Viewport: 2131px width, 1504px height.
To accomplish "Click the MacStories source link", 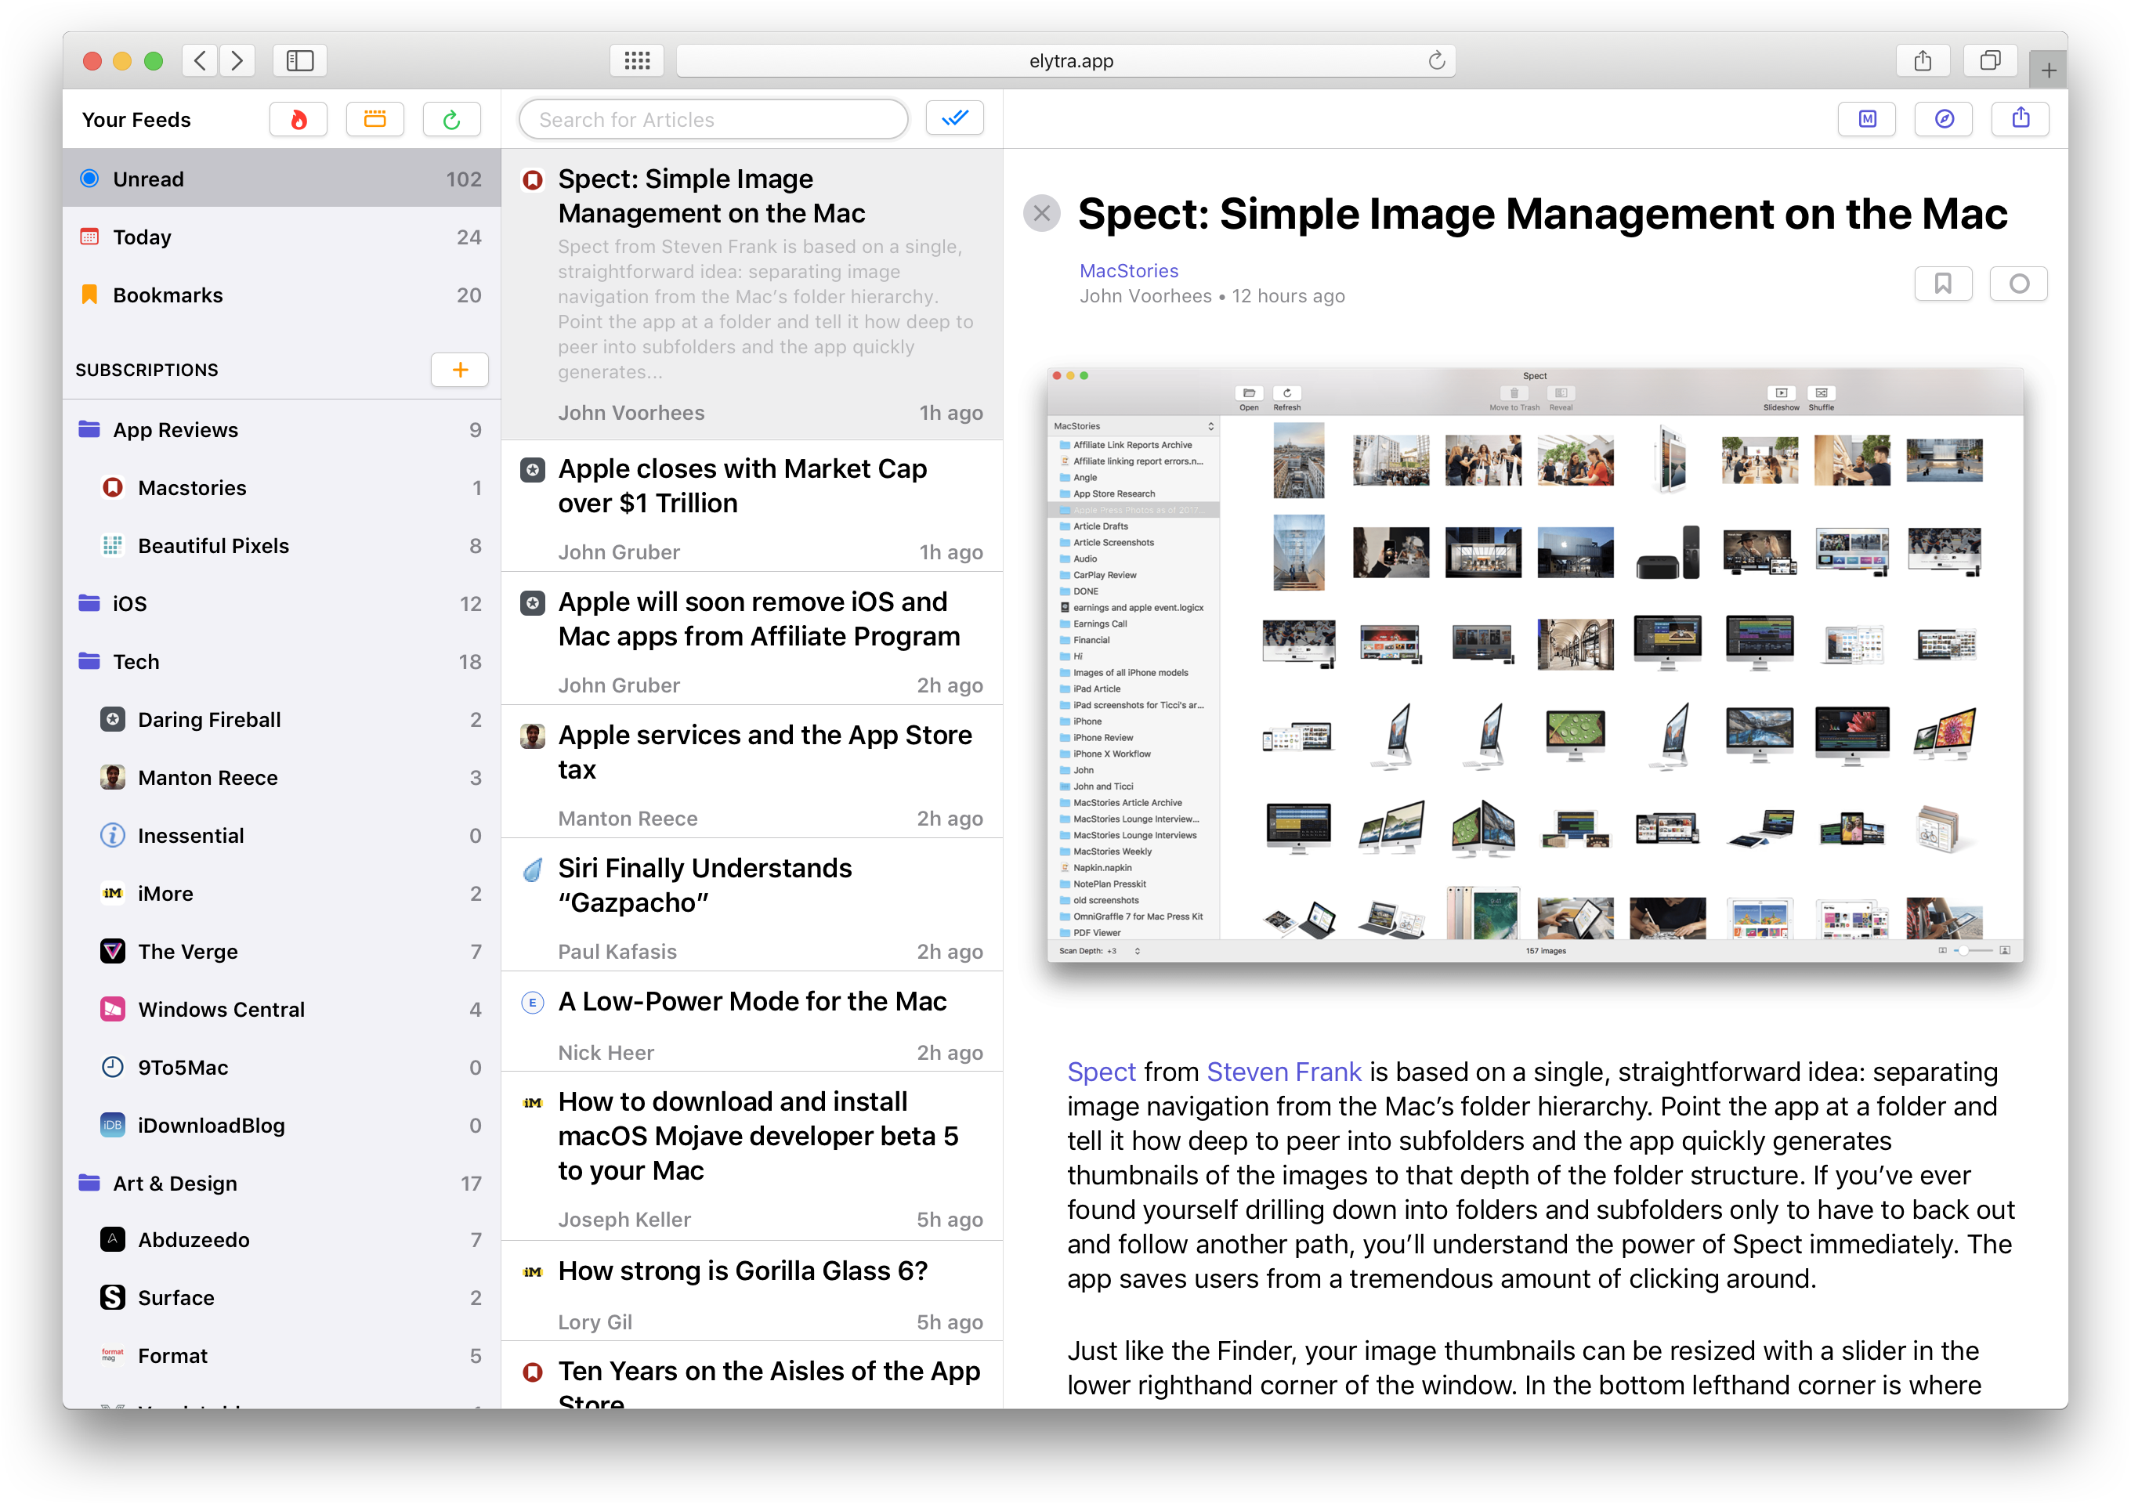I will (x=1129, y=270).
